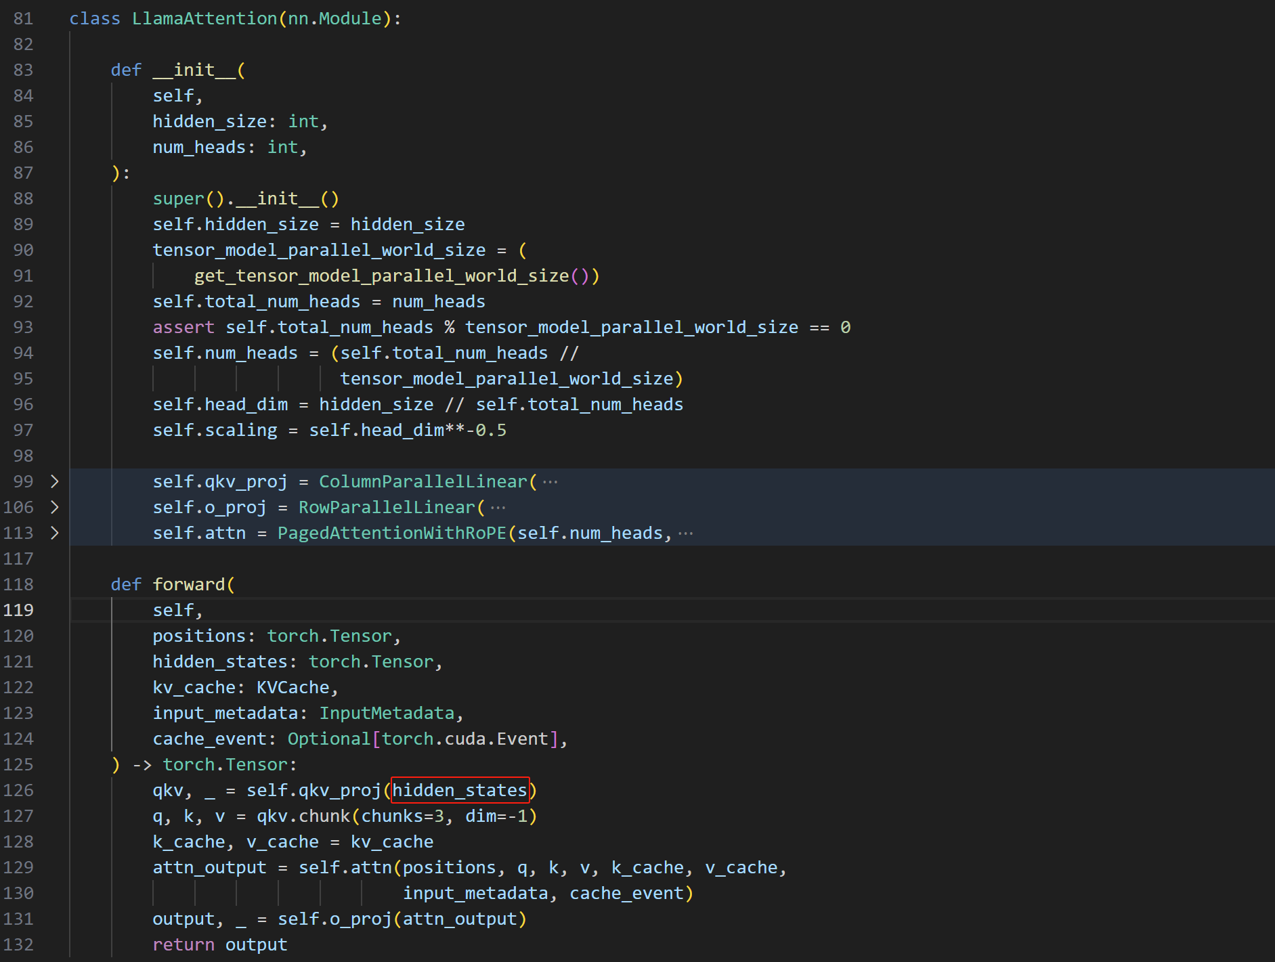The height and width of the screenshot is (962, 1275).
Task: Unfold ellipsis after RowParallelLinear(
Action: (x=498, y=508)
